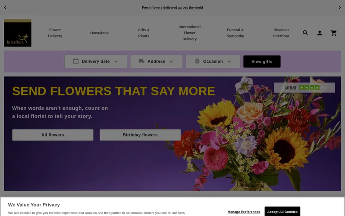
Task: Follow the Fresh flowers delivered across the world link
Action: click(172, 7)
